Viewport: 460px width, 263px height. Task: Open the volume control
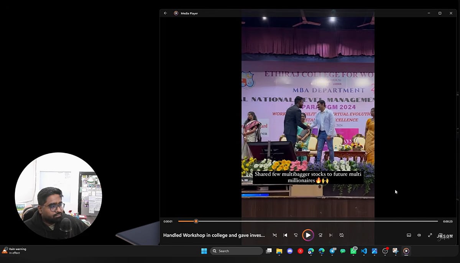pos(419,235)
